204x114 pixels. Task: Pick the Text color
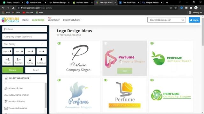click(x=30, y=51)
